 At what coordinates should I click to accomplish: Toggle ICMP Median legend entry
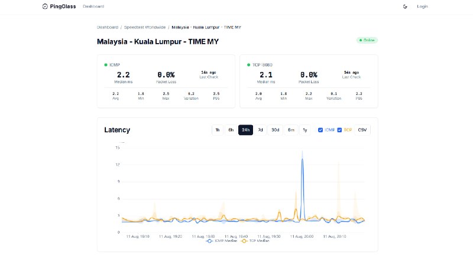pos(221,241)
